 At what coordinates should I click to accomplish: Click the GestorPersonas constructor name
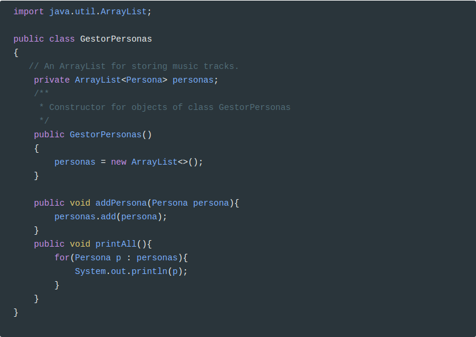pos(105,134)
